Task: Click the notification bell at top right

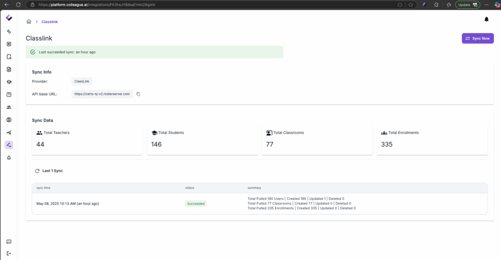Action: pos(486,19)
